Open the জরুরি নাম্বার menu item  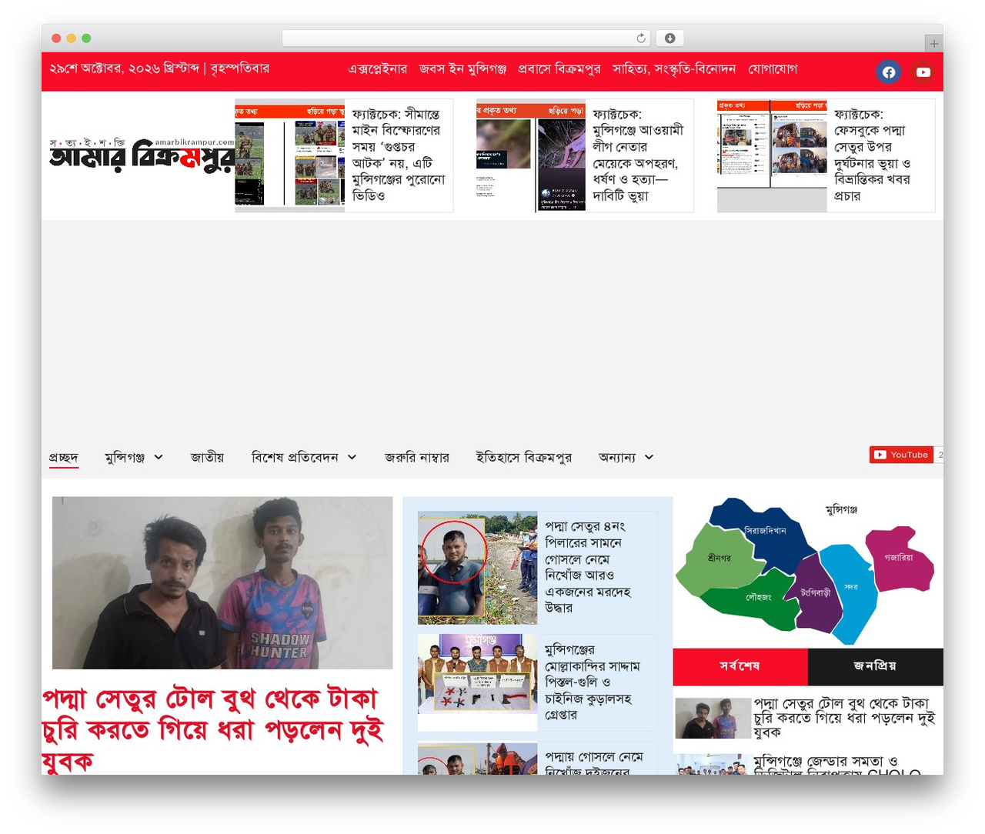point(416,457)
